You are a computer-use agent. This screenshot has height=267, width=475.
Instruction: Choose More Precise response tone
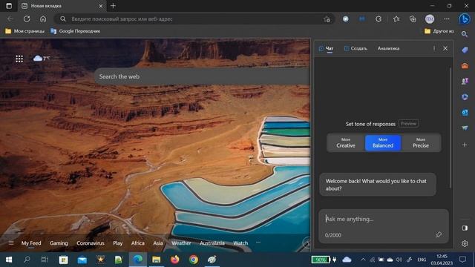(421, 143)
